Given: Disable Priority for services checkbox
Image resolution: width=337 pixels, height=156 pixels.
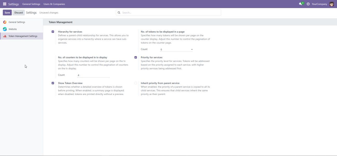Looking at the screenshot, I should tap(136, 57).
